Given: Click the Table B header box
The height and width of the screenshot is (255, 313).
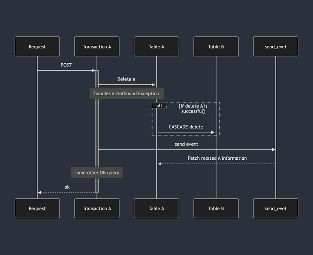Looking at the screenshot, I should (x=216, y=46).
